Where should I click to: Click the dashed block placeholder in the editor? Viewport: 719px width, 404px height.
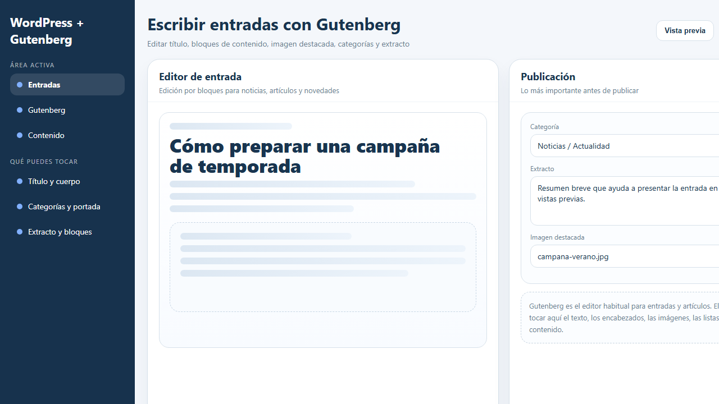coord(322,267)
